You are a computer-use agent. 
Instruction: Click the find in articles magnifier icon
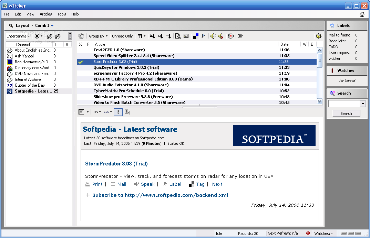coord(178,36)
